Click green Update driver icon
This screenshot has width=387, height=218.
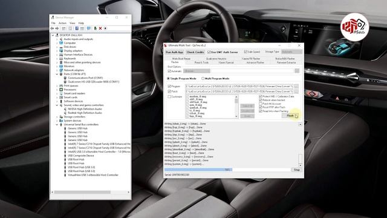pos(96,28)
